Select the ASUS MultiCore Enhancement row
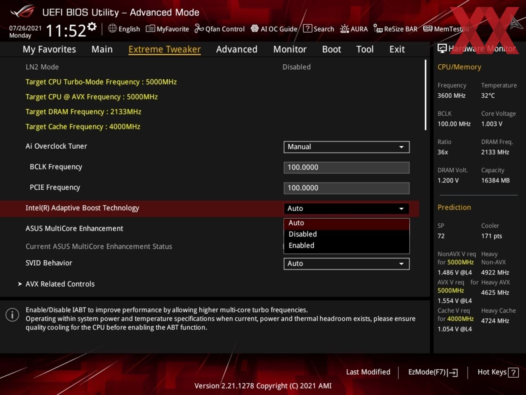 point(209,228)
